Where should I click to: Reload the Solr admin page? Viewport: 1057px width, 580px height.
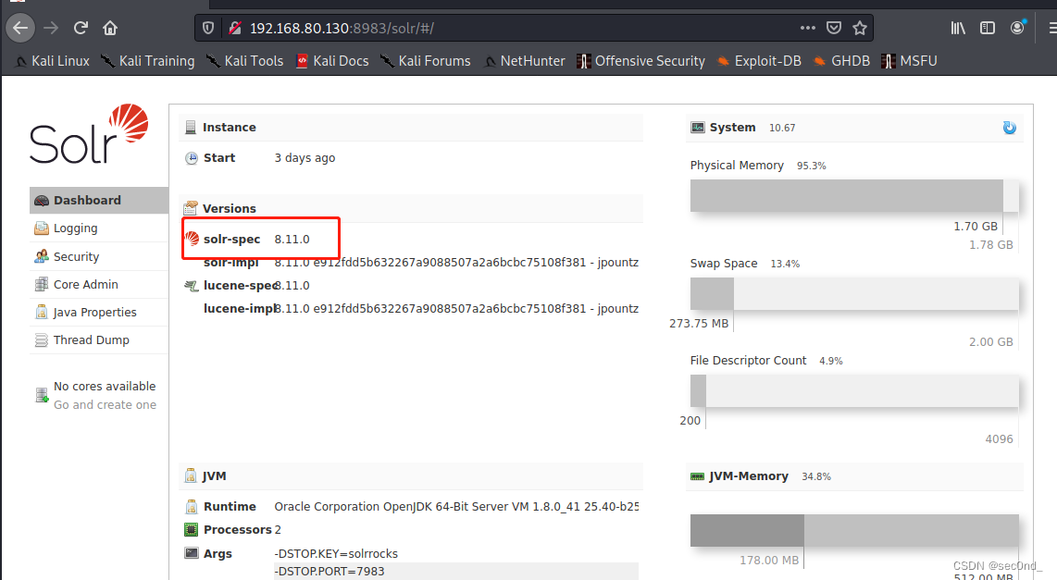coord(81,28)
